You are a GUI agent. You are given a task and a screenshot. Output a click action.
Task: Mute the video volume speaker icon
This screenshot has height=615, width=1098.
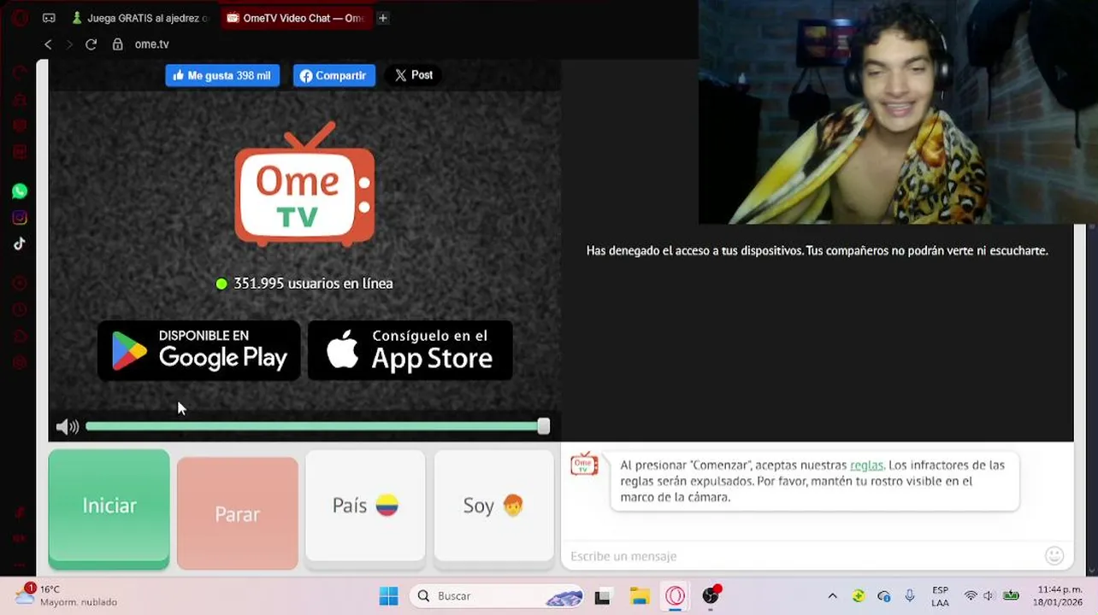67,426
